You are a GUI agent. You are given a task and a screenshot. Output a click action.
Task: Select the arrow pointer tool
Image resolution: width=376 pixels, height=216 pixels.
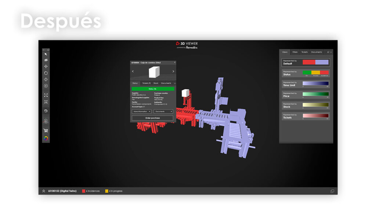pos(46,54)
